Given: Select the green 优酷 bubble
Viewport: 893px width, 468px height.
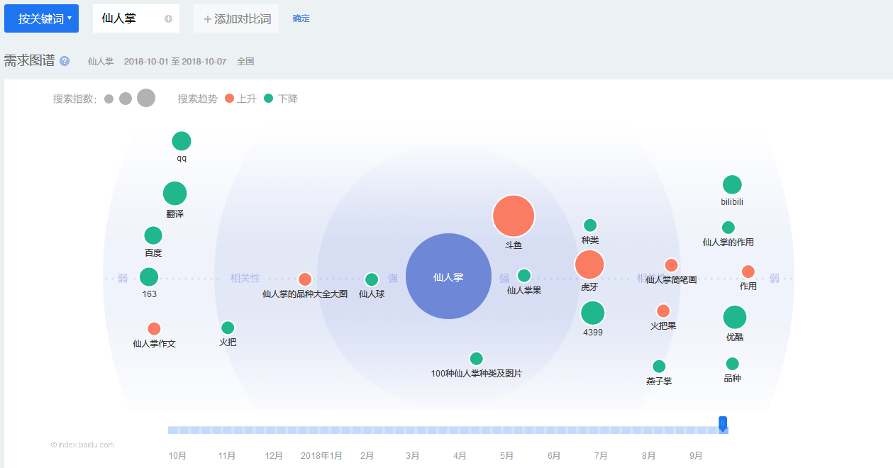Looking at the screenshot, I should pos(735,317).
